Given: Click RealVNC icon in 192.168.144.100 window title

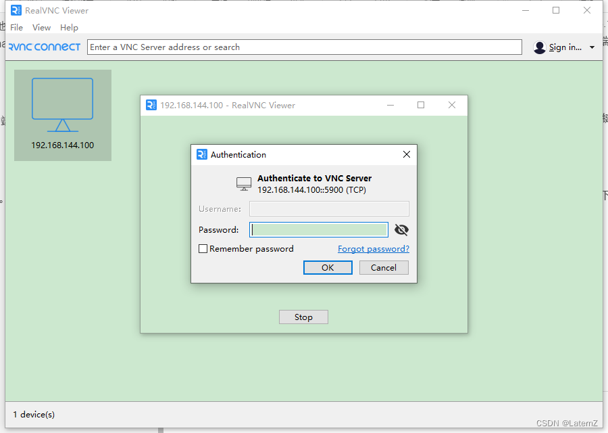Looking at the screenshot, I should click(x=151, y=106).
